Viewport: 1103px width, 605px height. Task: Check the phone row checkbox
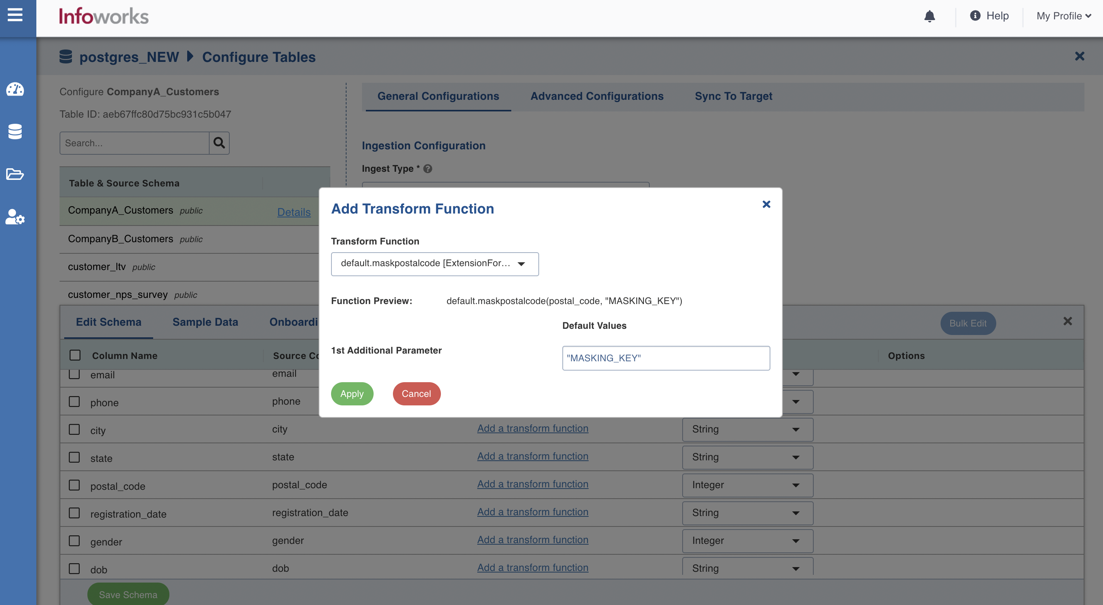click(75, 402)
